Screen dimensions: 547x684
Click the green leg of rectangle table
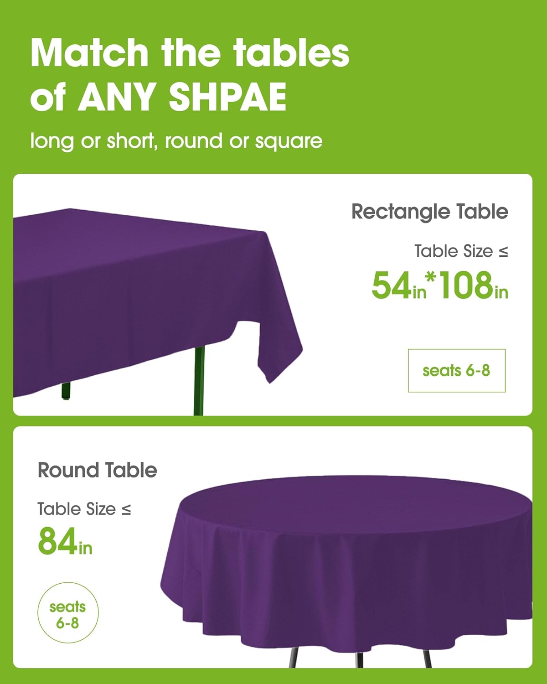point(199,378)
